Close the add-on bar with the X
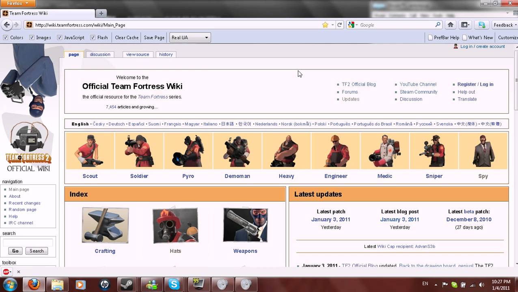 click(x=18, y=272)
